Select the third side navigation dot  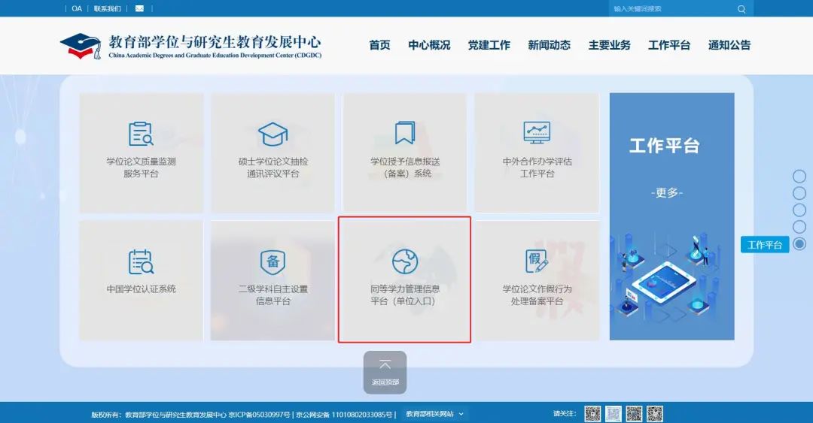pyautogui.click(x=799, y=210)
